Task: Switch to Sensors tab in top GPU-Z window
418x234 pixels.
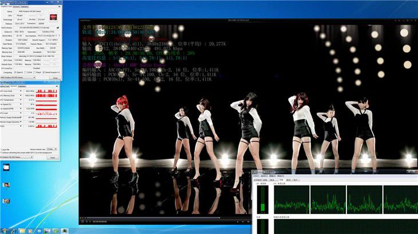Action: pyautogui.click(x=16, y=6)
